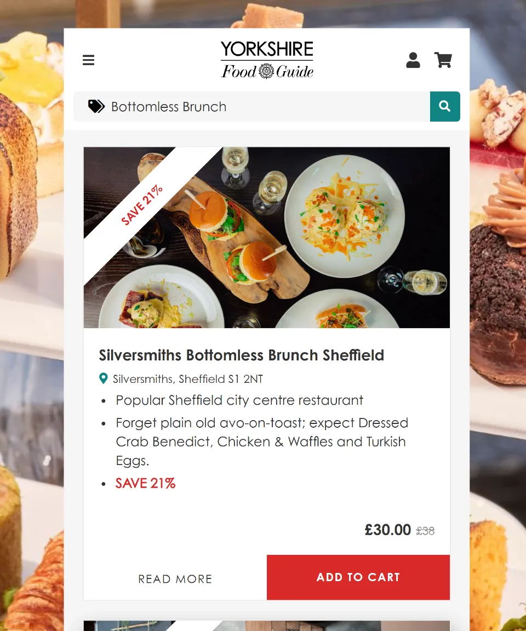The width and height of the screenshot is (526, 631).
Task: Click the Yorkshire rose emblem in logo
Action: click(266, 71)
